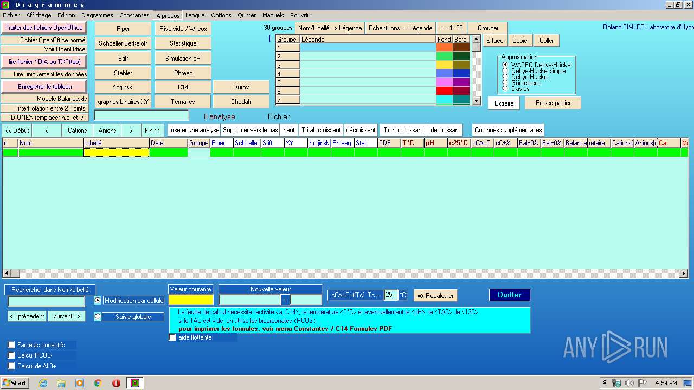This screenshot has height=390, width=694.
Task: Pick the dark green Bord swatch of group 2
Action: point(461,56)
